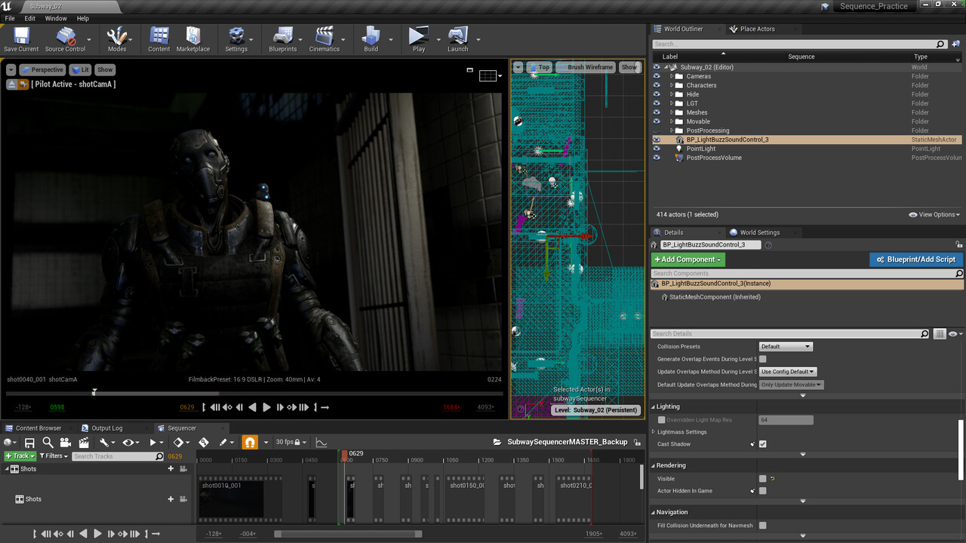The image size is (966, 543).
Task: Expand the Meshes folder in Outliner
Action: (x=671, y=112)
